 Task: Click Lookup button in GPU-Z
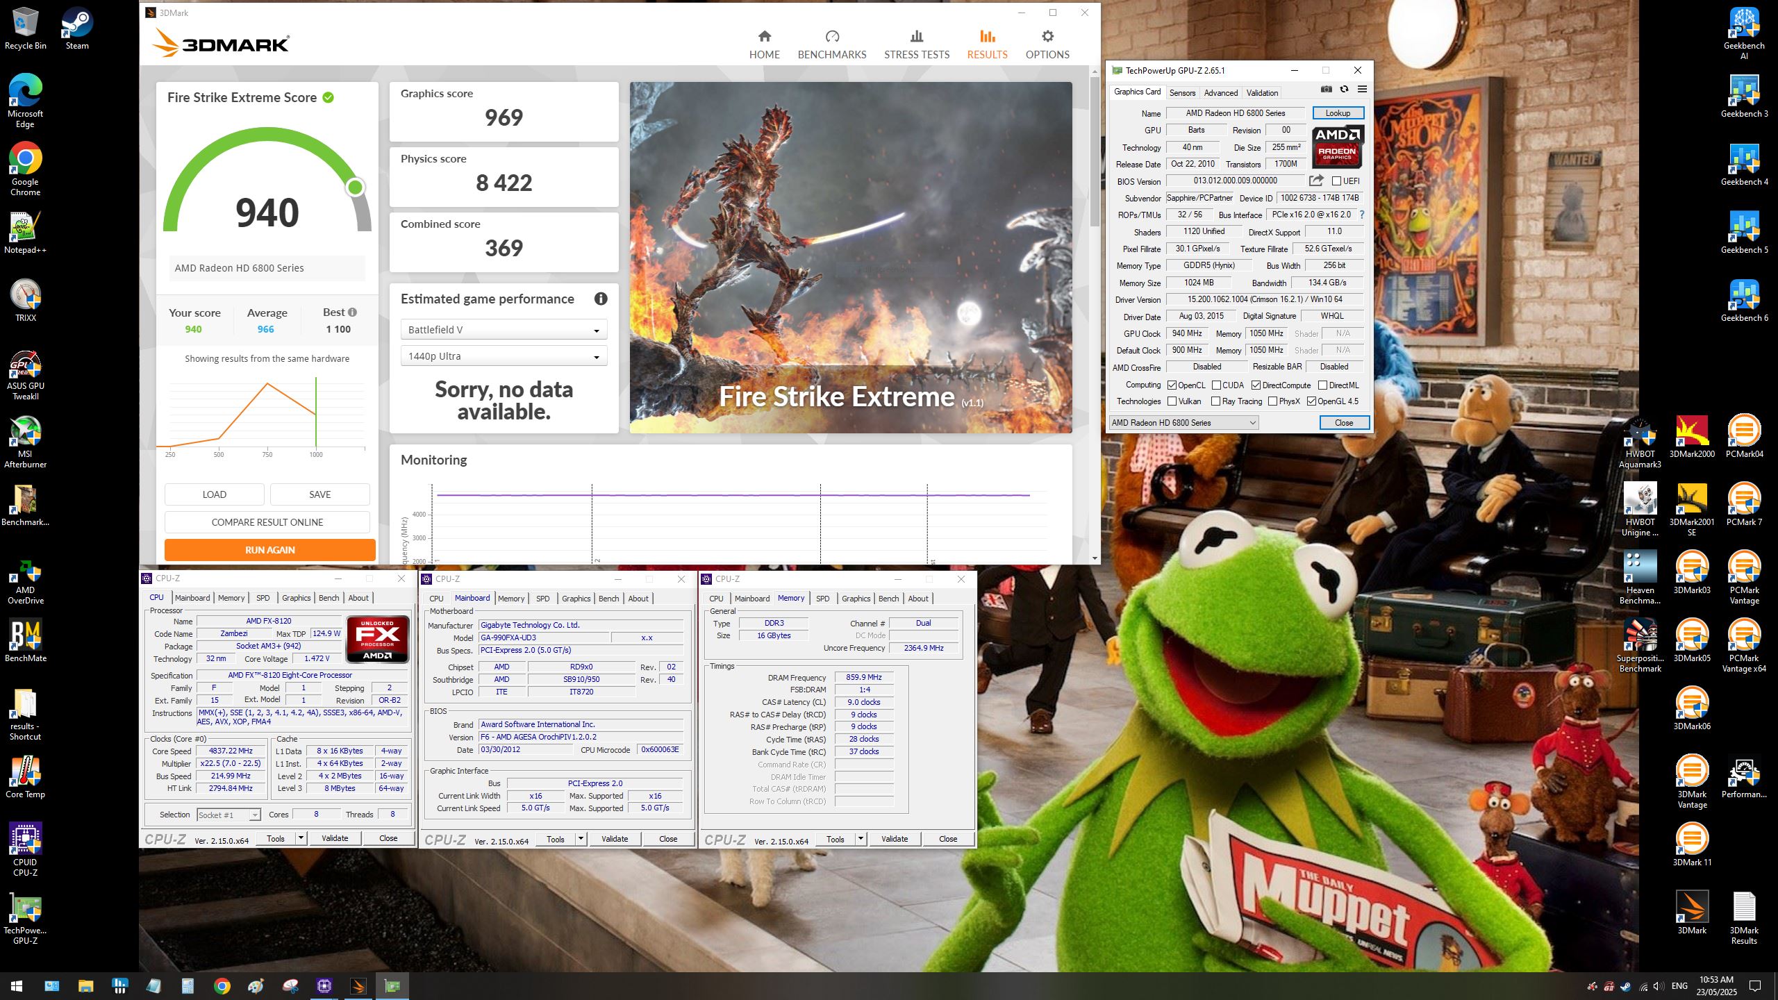tap(1337, 112)
